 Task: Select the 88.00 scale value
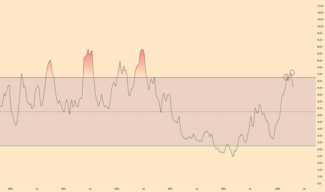(x=320, y=47)
